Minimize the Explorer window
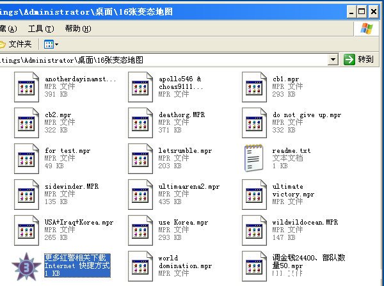This screenshot has height=286, width=384. tap(351, 12)
